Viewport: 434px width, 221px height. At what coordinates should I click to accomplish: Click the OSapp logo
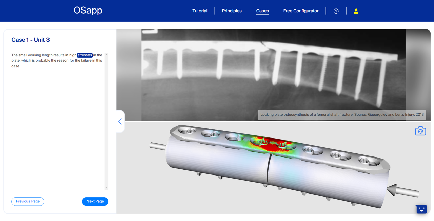click(x=88, y=11)
